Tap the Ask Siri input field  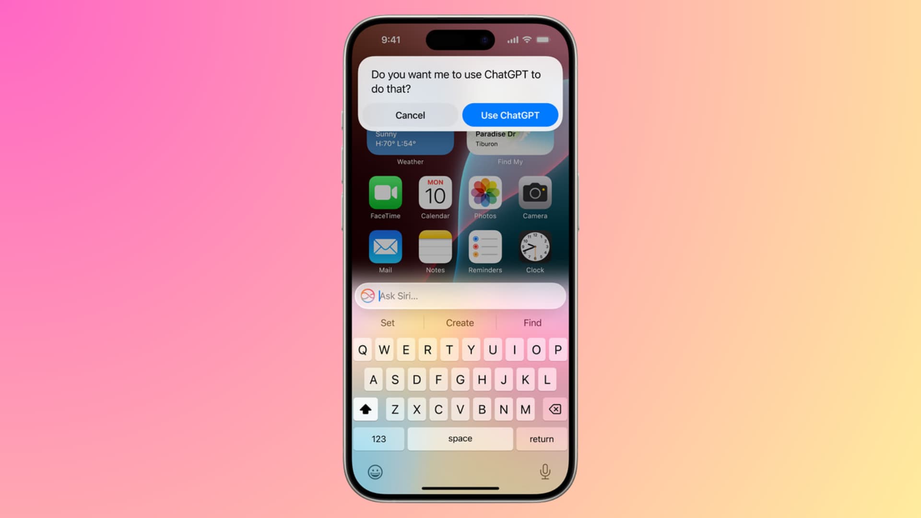pyautogui.click(x=460, y=295)
